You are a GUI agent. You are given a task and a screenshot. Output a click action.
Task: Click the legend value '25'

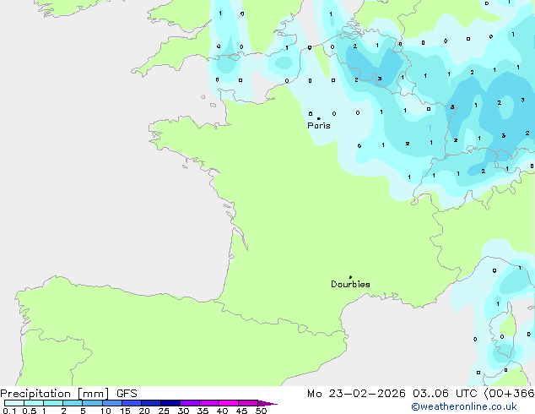pos(164,411)
